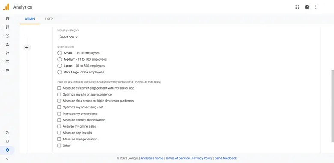Click the Google Analytics logo
334x163 pixels.
[x=6, y=7]
